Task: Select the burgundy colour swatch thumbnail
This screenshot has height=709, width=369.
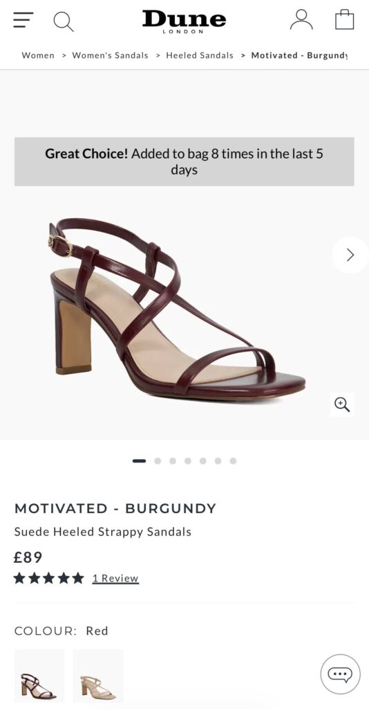Action: point(39,676)
